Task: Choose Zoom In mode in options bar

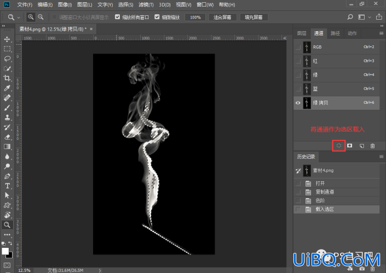Action: click(x=31, y=17)
